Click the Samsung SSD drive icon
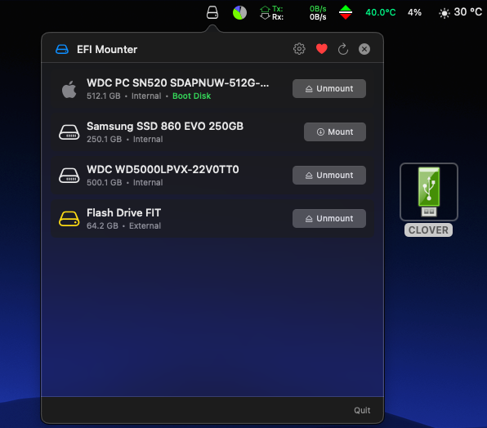The height and width of the screenshot is (428, 487). [69, 132]
